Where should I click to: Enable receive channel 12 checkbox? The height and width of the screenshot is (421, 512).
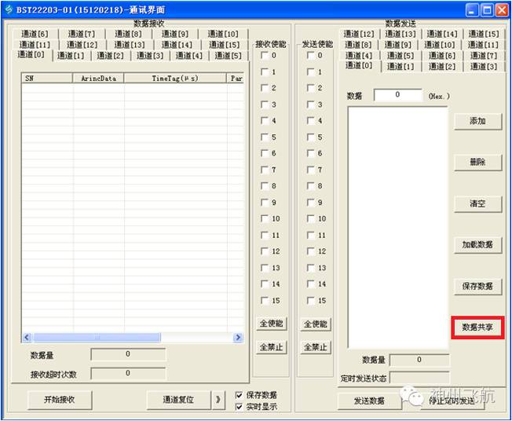click(x=265, y=251)
